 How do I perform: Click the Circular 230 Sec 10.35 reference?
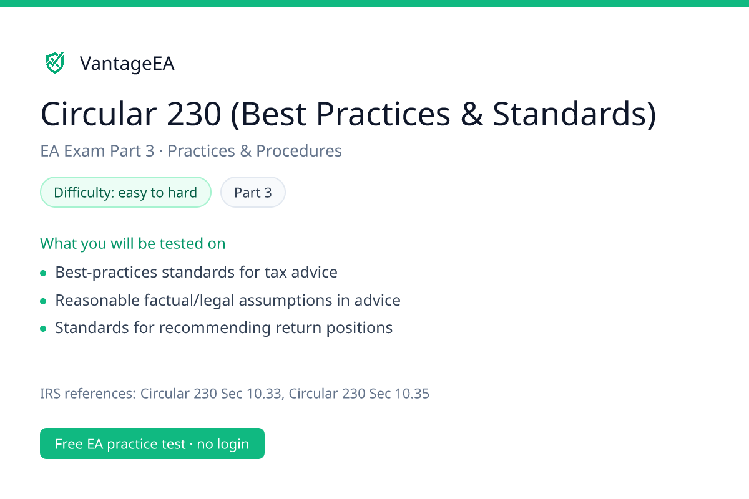click(360, 394)
